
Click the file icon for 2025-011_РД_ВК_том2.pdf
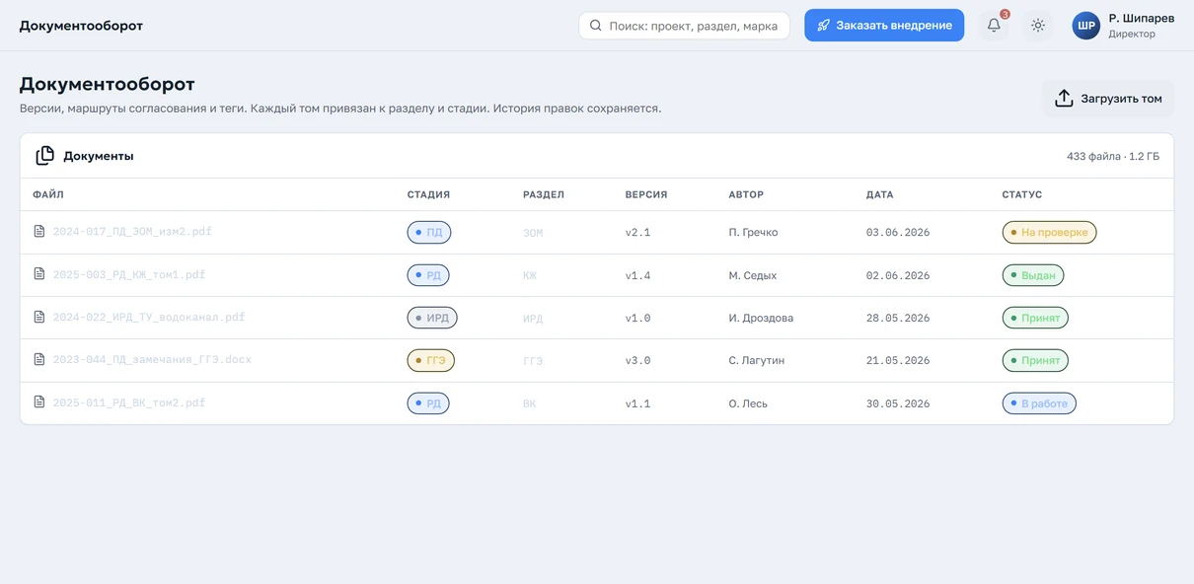tap(39, 402)
